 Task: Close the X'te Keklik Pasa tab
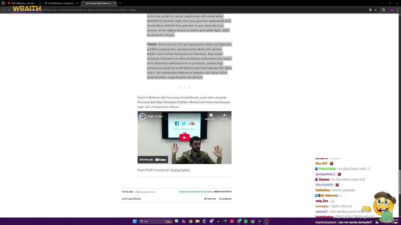pos(77,3)
